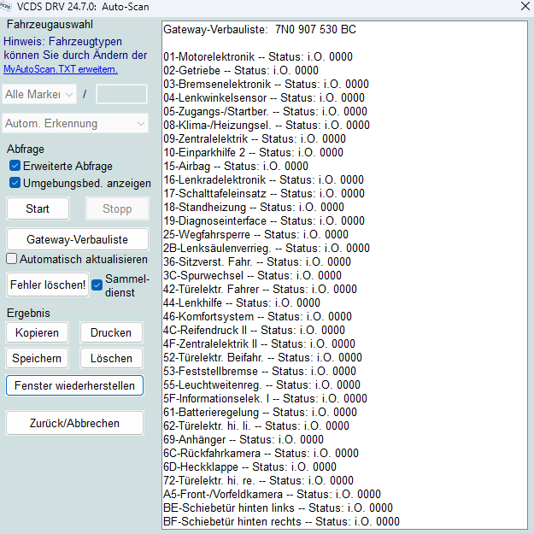
Task: Open the Alle Marken dropdown
Action: pos(39,93)
